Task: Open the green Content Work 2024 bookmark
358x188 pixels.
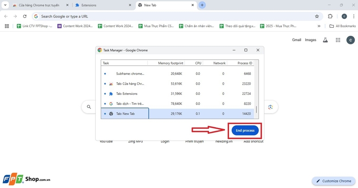Action: pos(115,26)
